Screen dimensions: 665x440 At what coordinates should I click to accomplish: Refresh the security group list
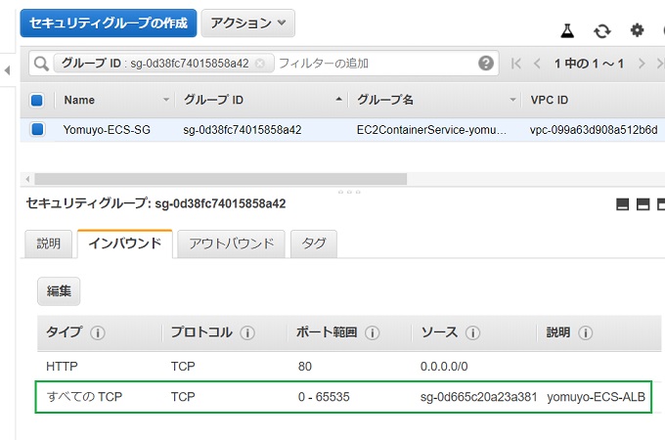(602, 30)
